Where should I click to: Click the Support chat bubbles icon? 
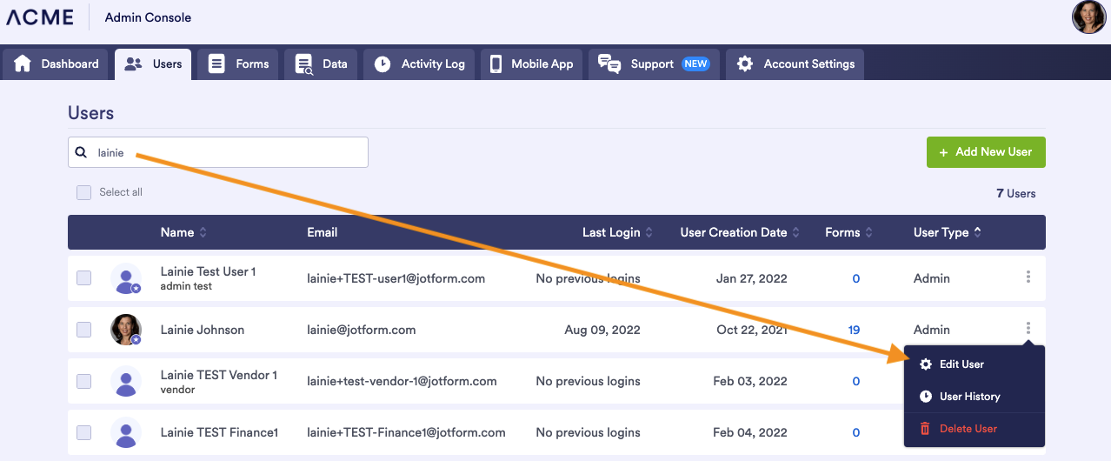(x=609, y=63)
